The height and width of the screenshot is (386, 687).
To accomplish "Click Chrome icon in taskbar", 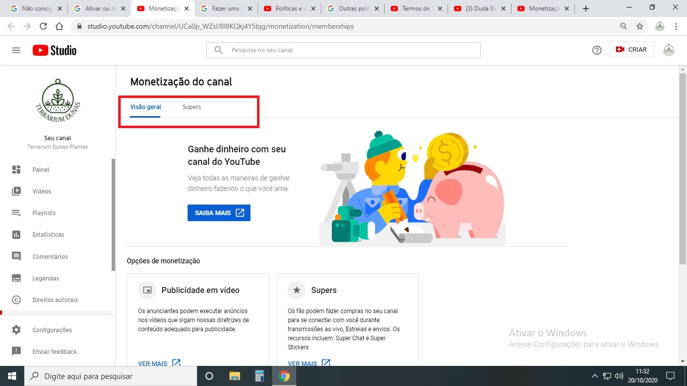I will pos(284,376).
